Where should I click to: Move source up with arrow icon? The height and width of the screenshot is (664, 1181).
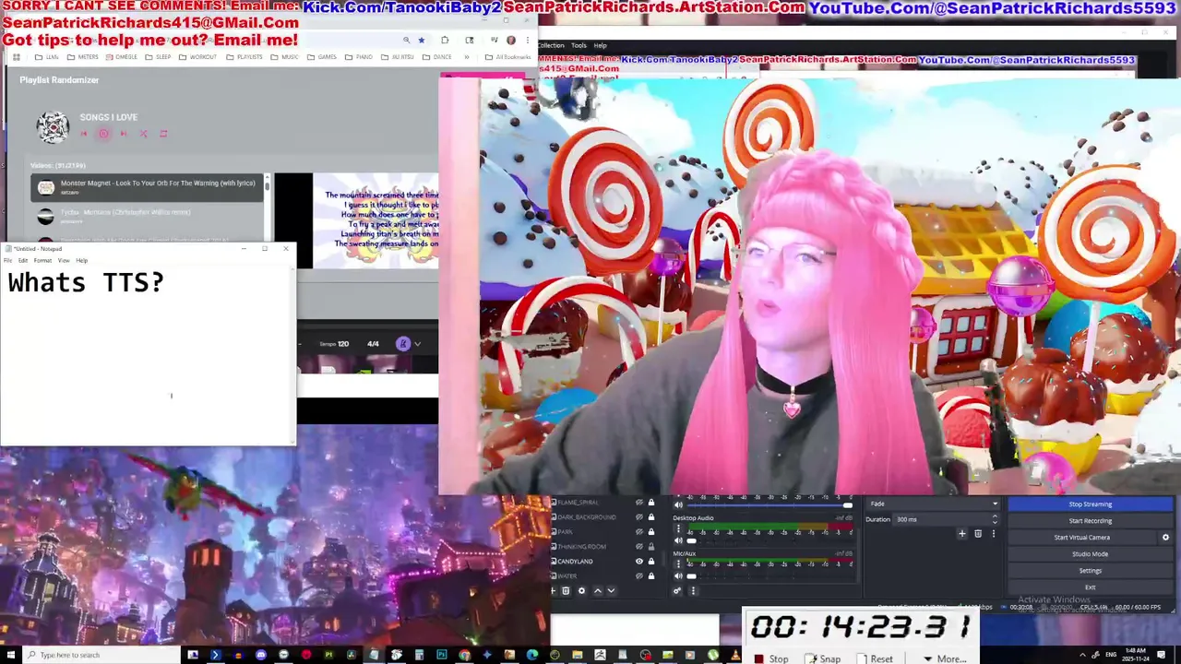tap(598, 590)
